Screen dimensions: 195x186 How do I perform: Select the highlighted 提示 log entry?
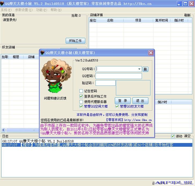pyautogui.click(x=97, y=145)
